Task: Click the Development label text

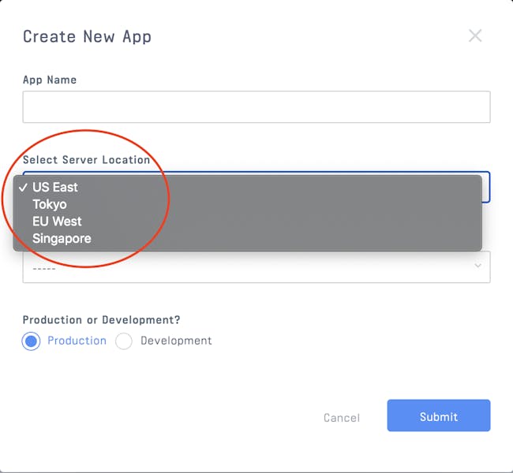Action: tap(176, 341)
